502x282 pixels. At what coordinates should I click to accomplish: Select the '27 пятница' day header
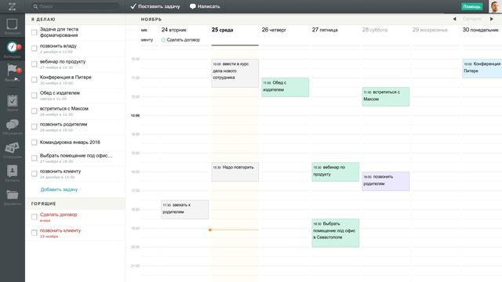325,30
